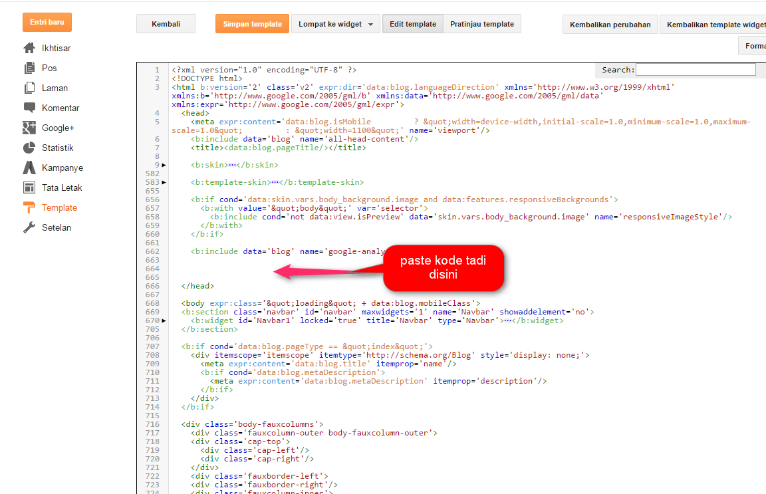The width and height of the screenshot is (766, 494).
Task: Click the folded ellipsis inside b:skin tag
Action: (x=232, y=165)
